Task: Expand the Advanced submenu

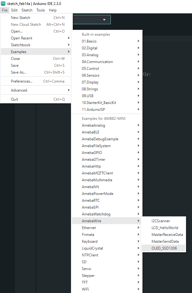Action: point(19,90)
